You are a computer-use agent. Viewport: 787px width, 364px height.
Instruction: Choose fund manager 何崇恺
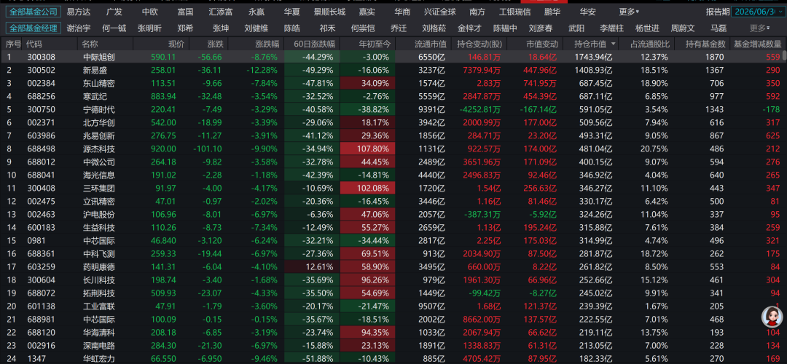pos(363,28)
